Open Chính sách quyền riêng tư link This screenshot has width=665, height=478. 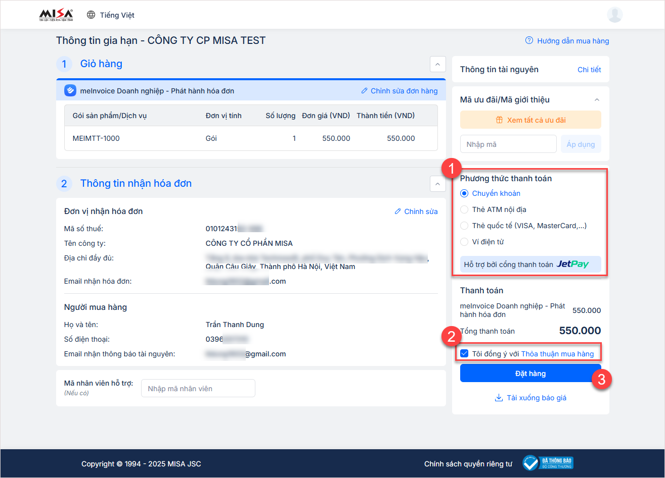(x=468, y=464)
